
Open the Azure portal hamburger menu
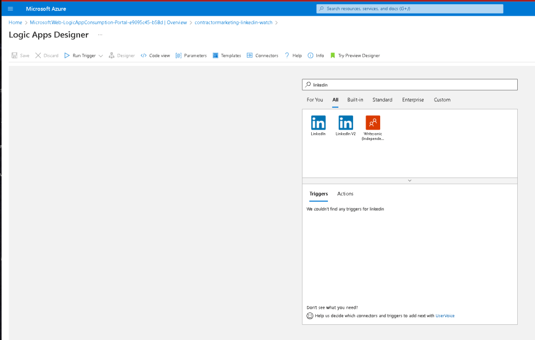coord(10,9)
